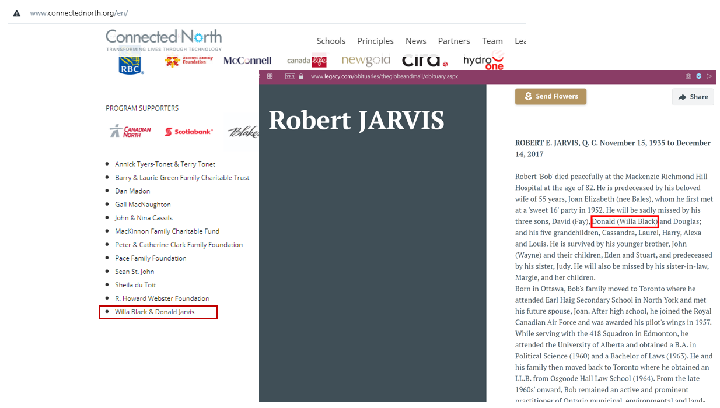Image resolution: width=720 pixels, height=408 pixels.
Task: Click 'Barry & Laurie Green Family Charitable Trust'
Action: click(182, 178)
